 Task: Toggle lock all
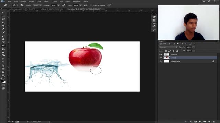click(x=177, y=51)
